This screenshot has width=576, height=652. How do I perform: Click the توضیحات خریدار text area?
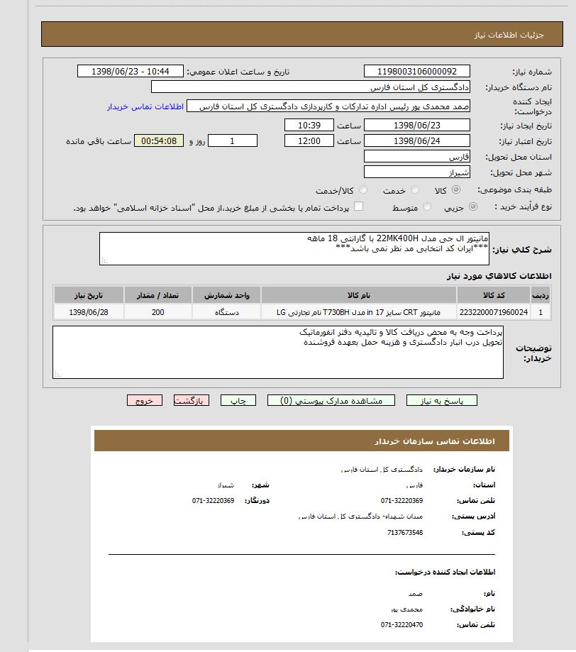pyautogui.click(x=278, y=352)
